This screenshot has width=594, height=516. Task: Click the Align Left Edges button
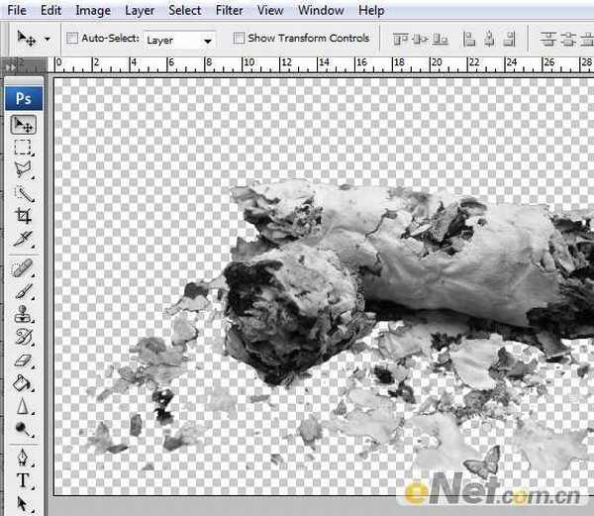click(x=465, y=40)
